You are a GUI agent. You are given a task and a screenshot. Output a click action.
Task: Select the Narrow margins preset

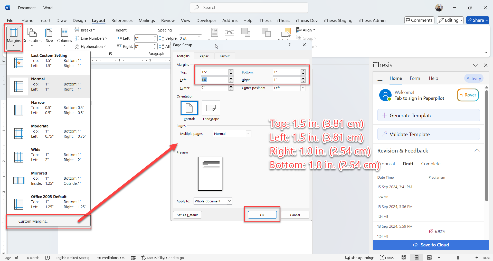[x=49, y=110]
